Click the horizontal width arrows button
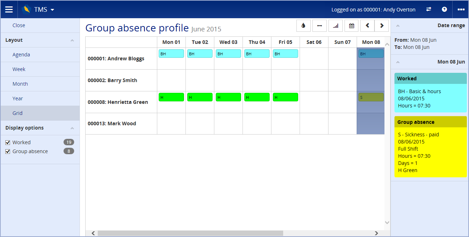The image size is (469, 237). point(320,26)
